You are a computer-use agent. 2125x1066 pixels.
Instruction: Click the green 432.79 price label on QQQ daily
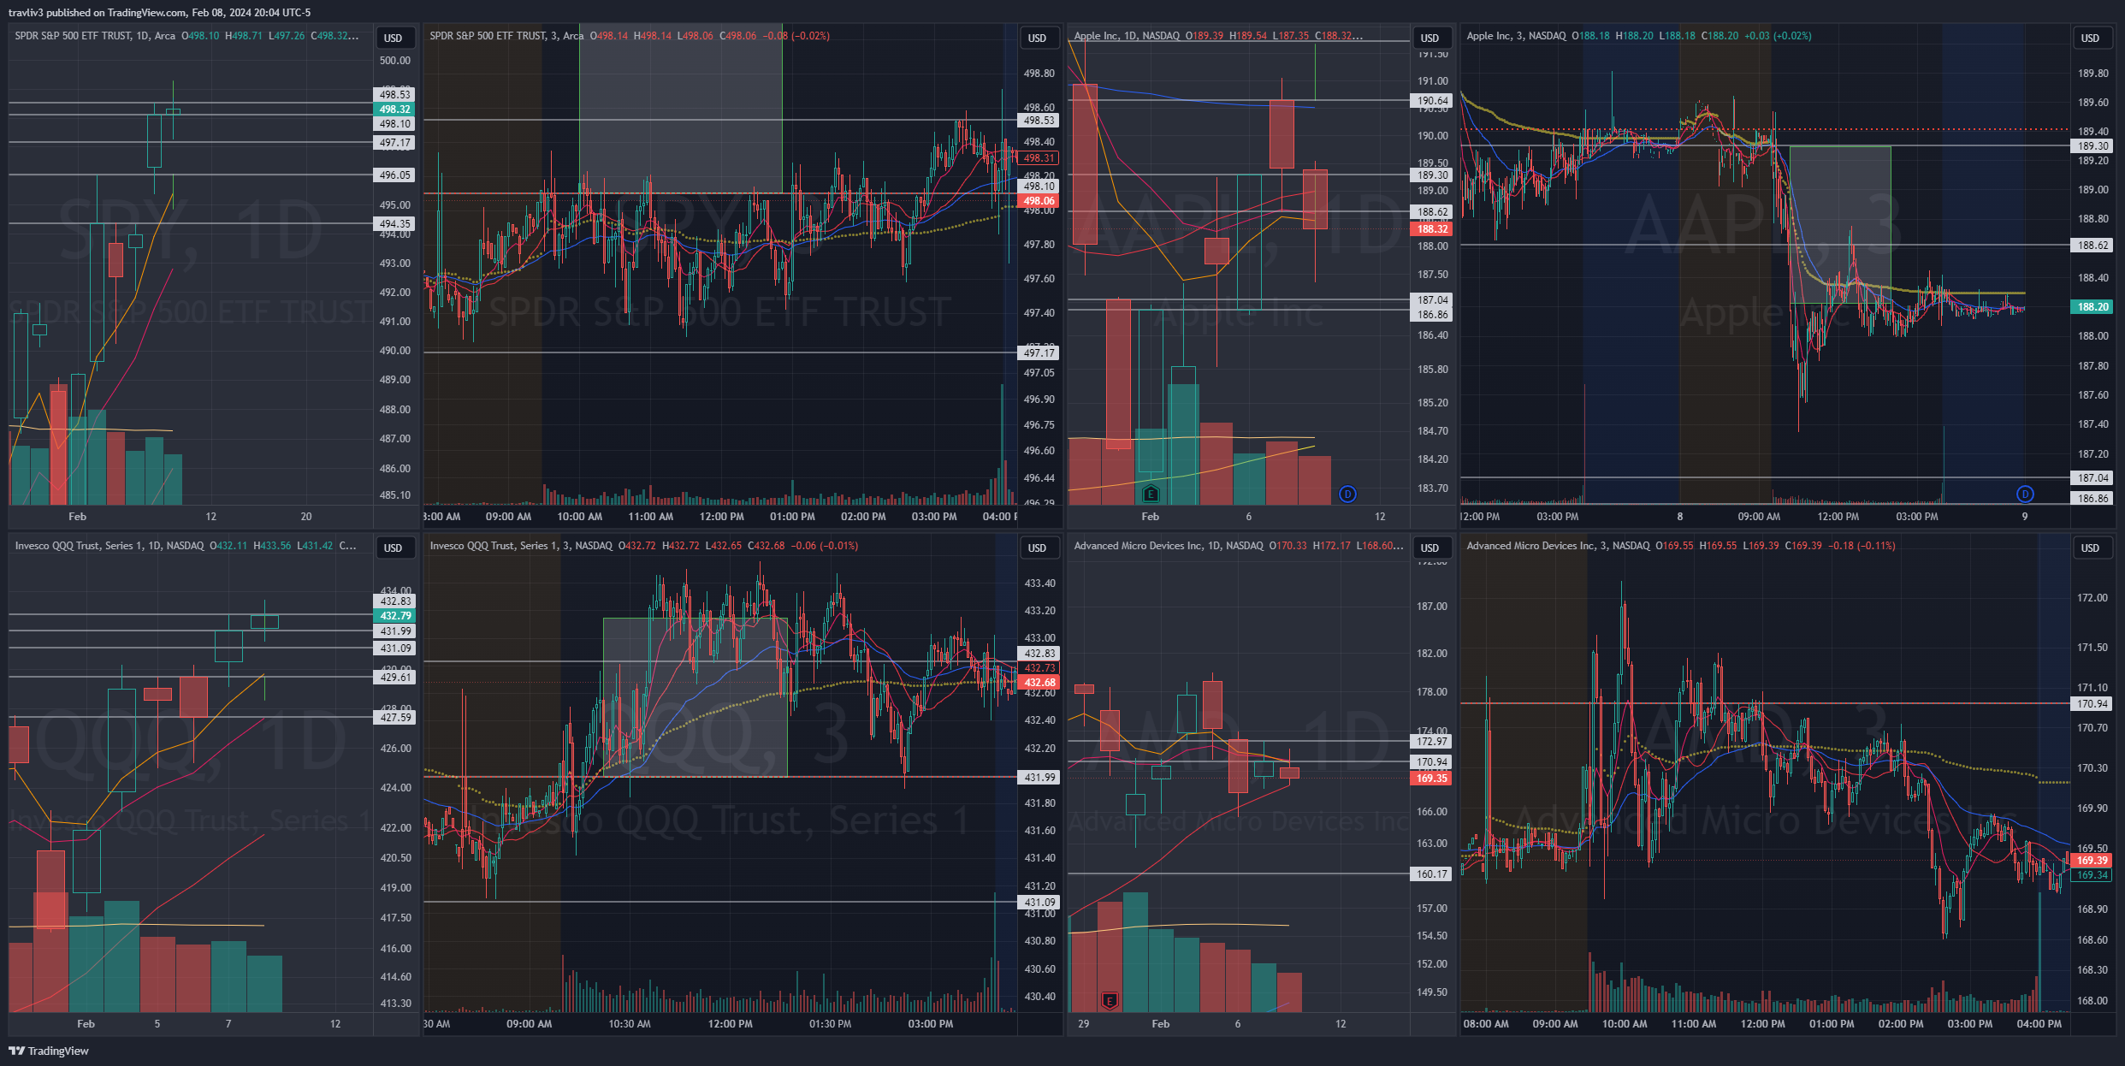pos(395,616)
